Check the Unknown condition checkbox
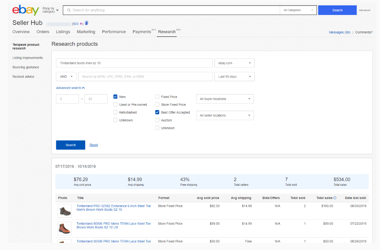380x250 pixels. tap(115, 120)
